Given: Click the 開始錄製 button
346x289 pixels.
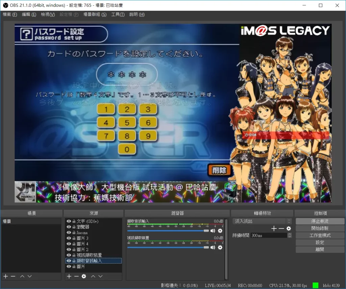Looking at the screenshot, I should pos(320,228).
